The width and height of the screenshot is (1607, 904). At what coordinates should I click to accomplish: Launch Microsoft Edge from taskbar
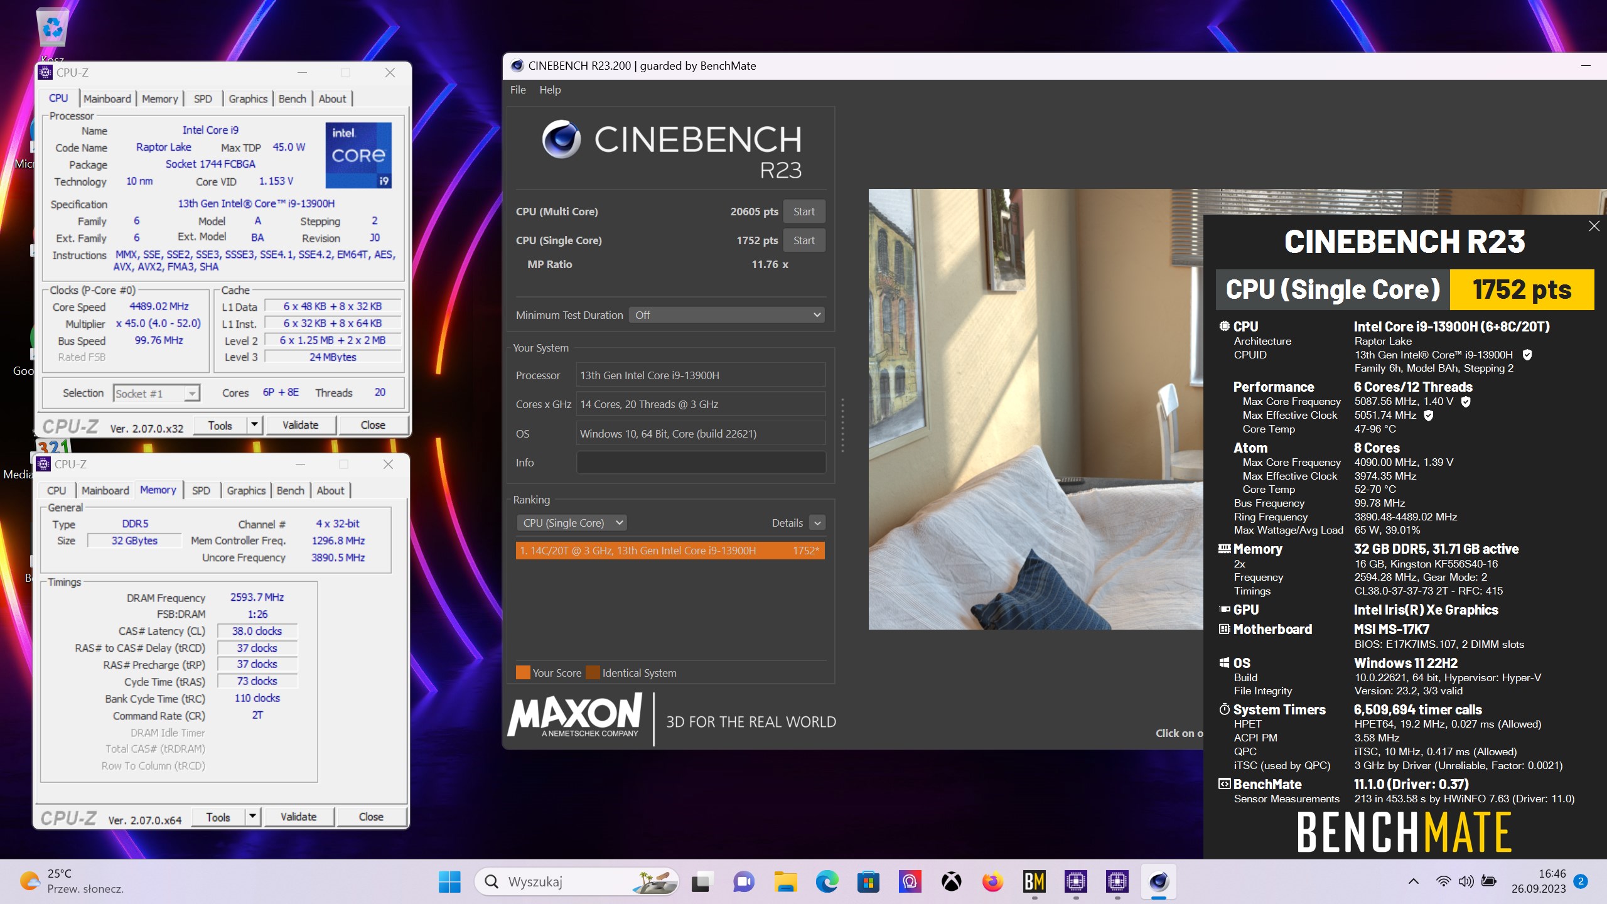(827, 882)
